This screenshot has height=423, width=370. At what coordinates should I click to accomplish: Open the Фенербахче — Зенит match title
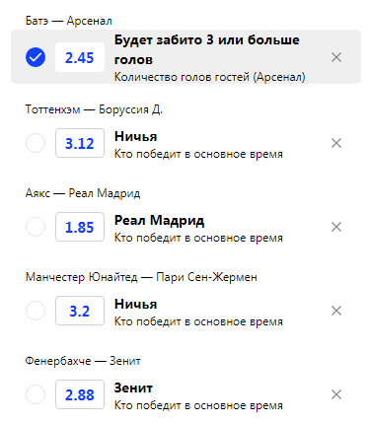click(x=83, y=361)
